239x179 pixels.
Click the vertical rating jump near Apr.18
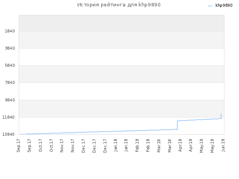coord(177,125)
